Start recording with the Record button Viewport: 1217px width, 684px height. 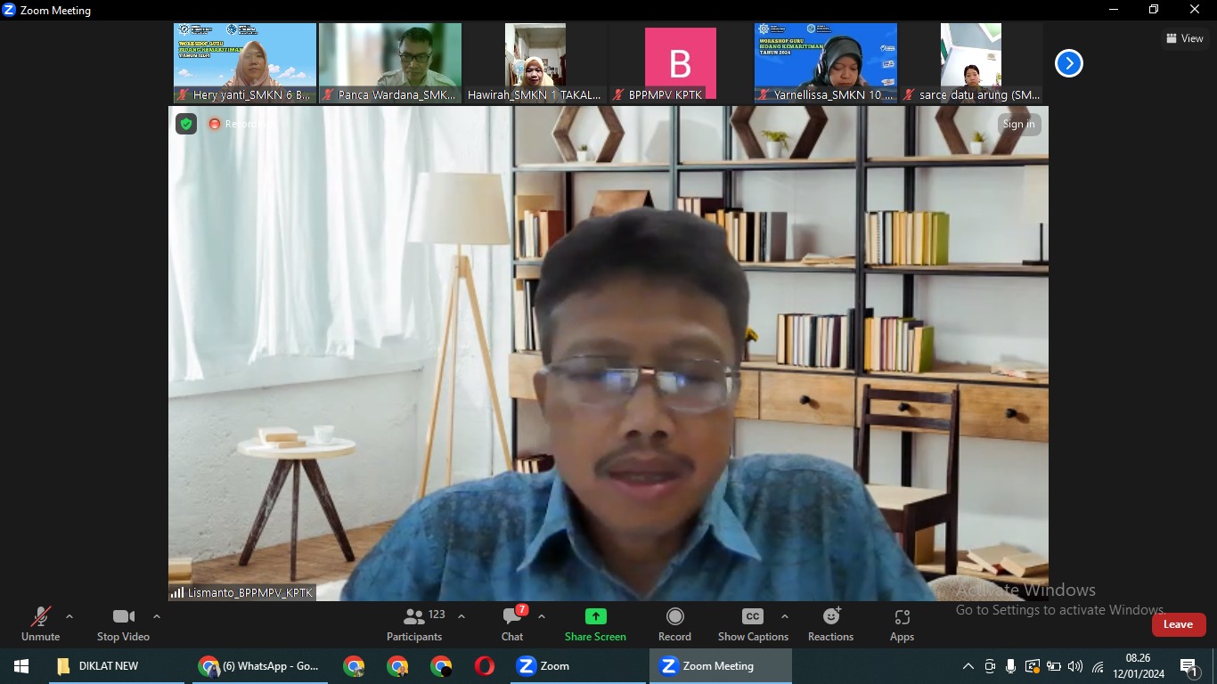click(x=674, y=623)
